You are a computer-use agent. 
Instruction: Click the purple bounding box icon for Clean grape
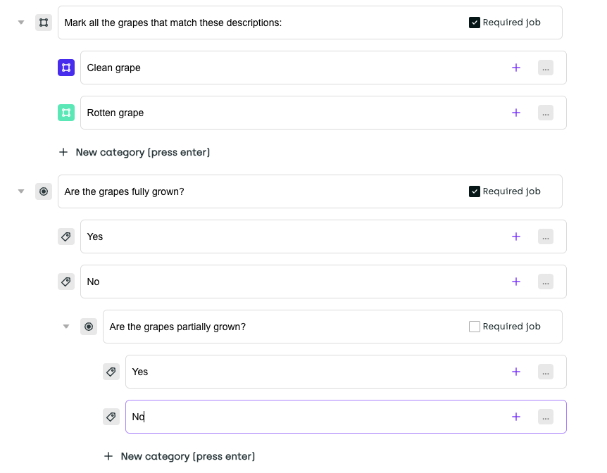pyautogui.click(x=66, y=68)
